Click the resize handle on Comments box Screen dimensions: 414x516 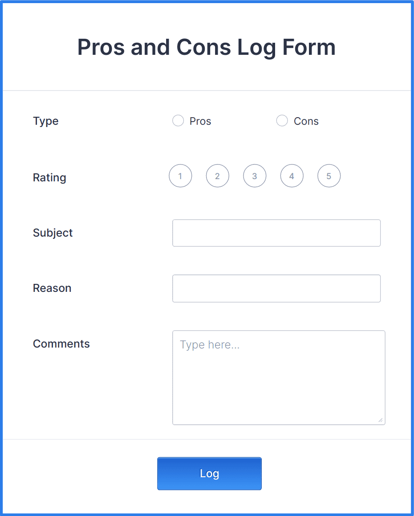point(381,419)
